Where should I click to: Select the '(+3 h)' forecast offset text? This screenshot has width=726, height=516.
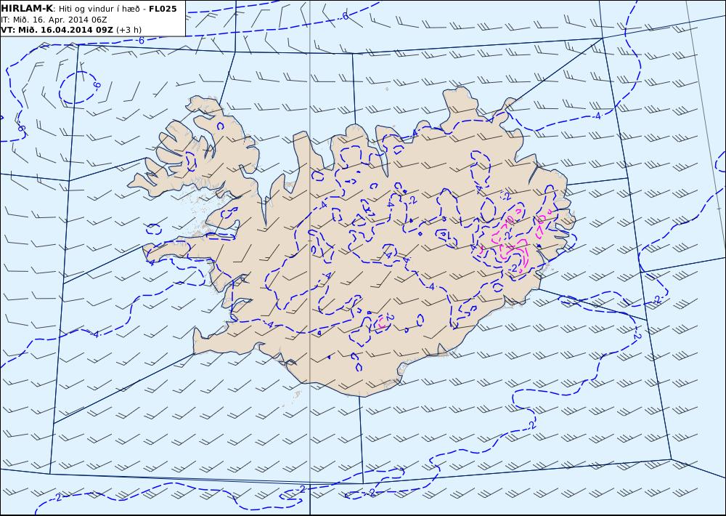click(x=129, y=30)
